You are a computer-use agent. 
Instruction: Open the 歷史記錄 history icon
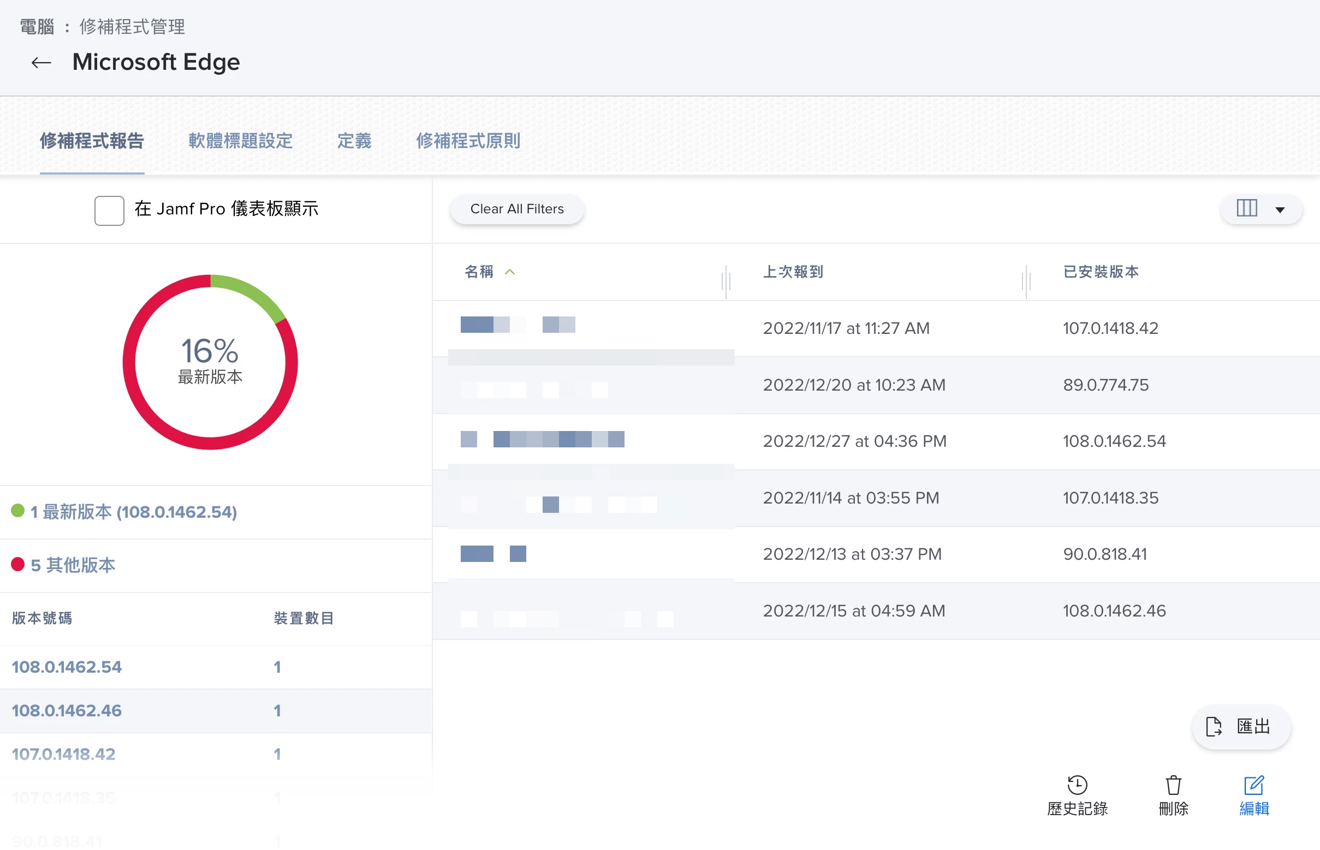tap(1077, 785)
